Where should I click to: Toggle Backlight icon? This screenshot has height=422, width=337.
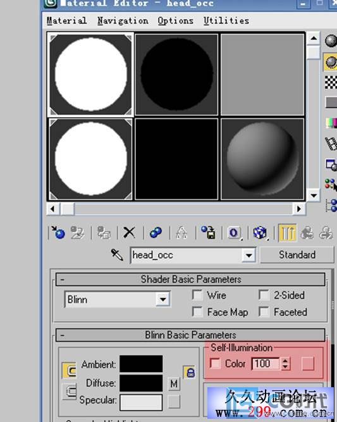pos(331,62)
